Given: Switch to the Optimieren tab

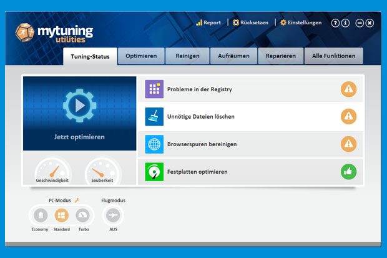Looking at the screenshot, I should [141, 56].
